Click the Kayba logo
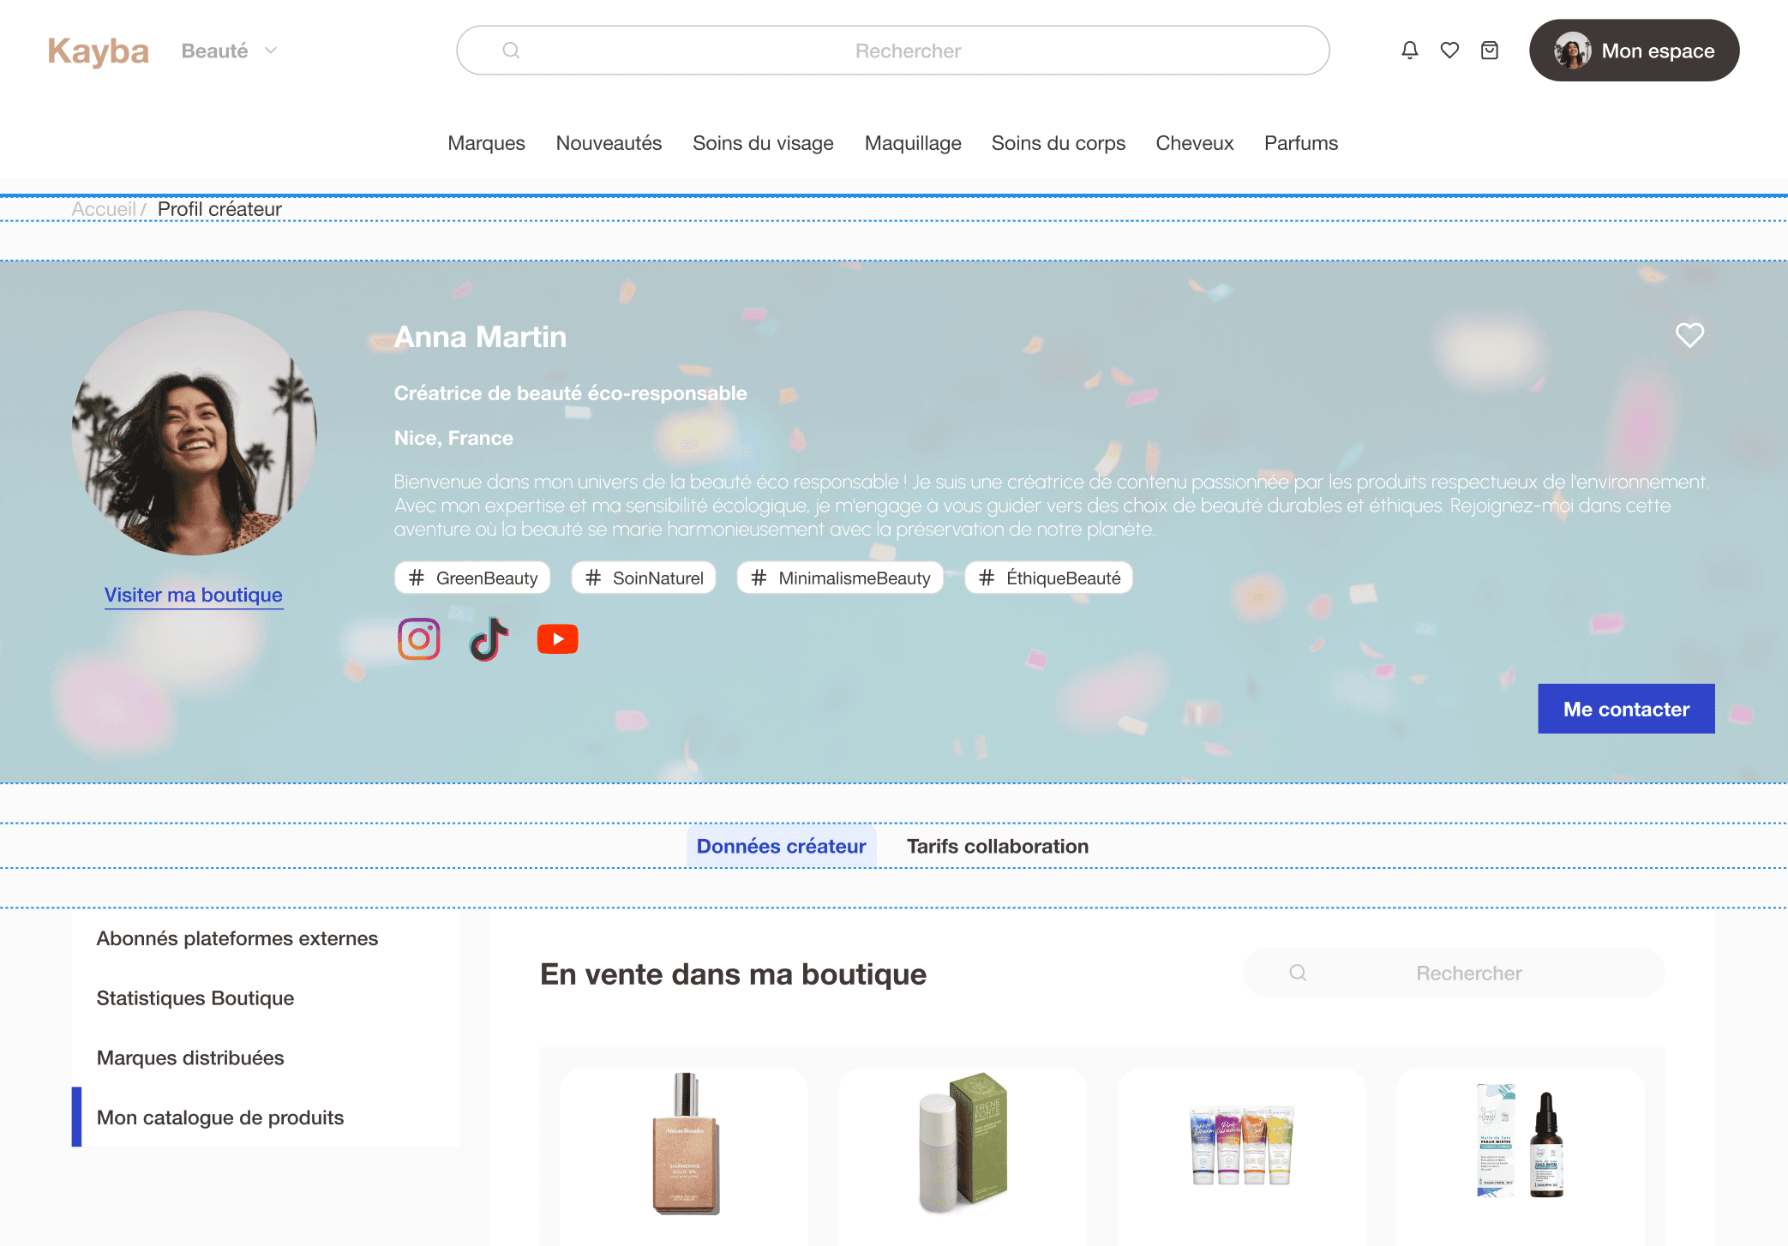The image size is (1788, 1246). pyautogui.click(x=98, y=50)
